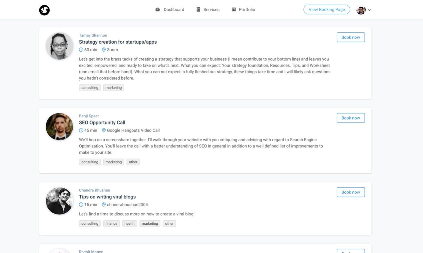Viewport: 423px width, 253px height.
Task: Click the Services stack icon
Action: (x=198, y=10)
